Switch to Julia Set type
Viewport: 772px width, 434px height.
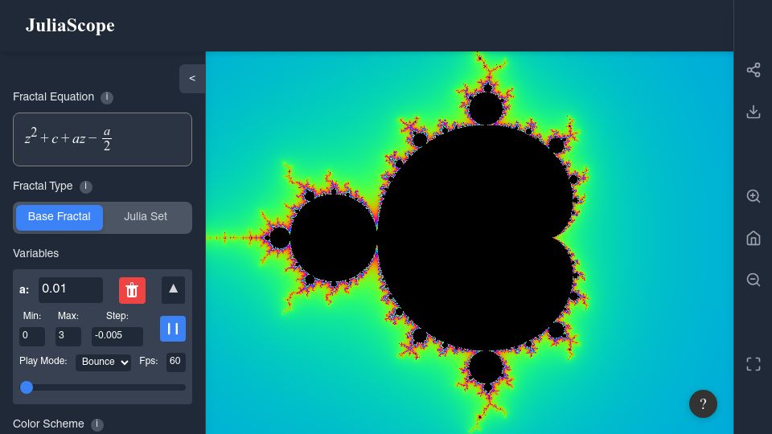pos(146,217)
